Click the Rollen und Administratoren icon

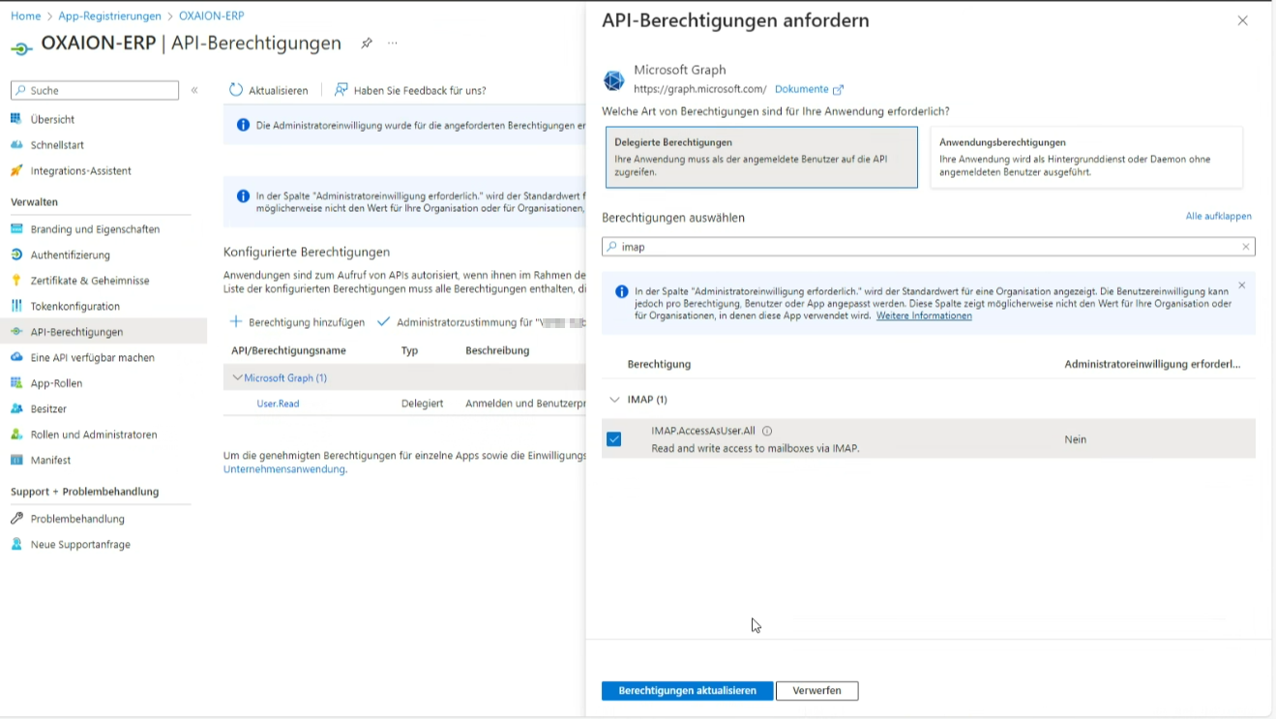[x=16, y=434]
